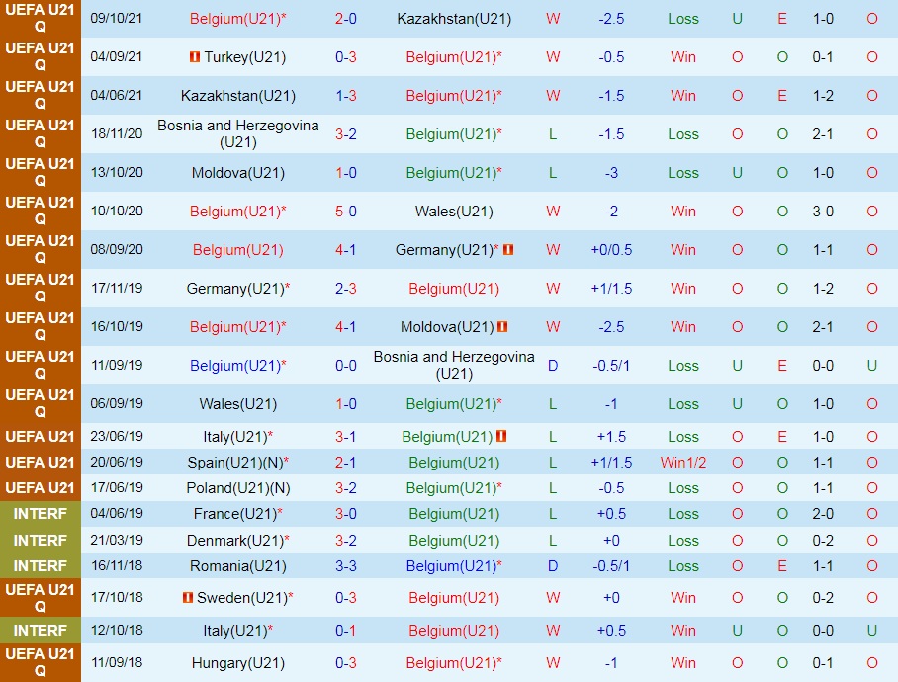Click the +0/0.5 handicap value
This screenshot has width=898, height=682.
coord(611,250)
